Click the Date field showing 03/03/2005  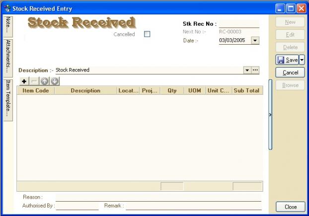tap(235, 40)
